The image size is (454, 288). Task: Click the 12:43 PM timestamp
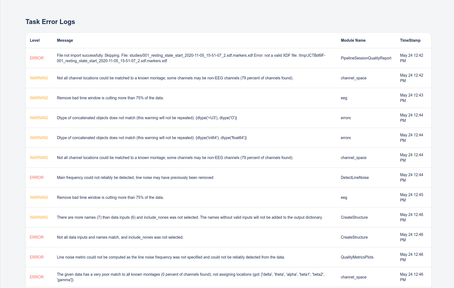(x=411, y=98)
